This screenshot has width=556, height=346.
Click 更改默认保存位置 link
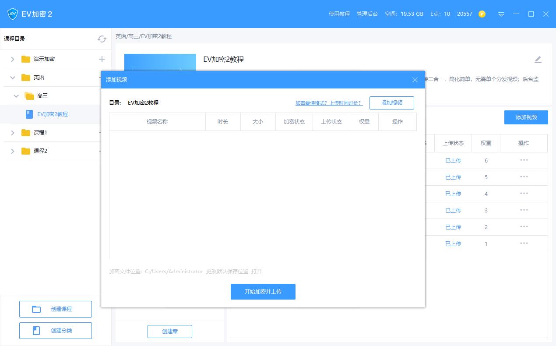coord(227,272)
